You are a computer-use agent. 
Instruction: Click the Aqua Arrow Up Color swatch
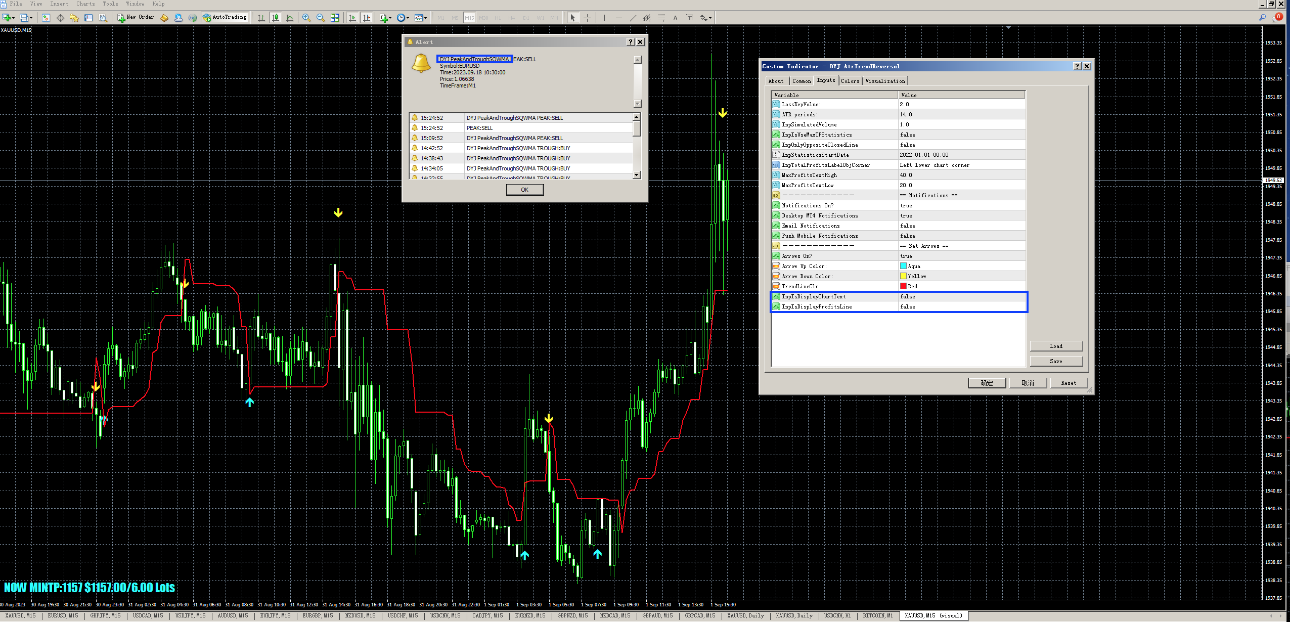pyautogui.click(x=903, y=266)
